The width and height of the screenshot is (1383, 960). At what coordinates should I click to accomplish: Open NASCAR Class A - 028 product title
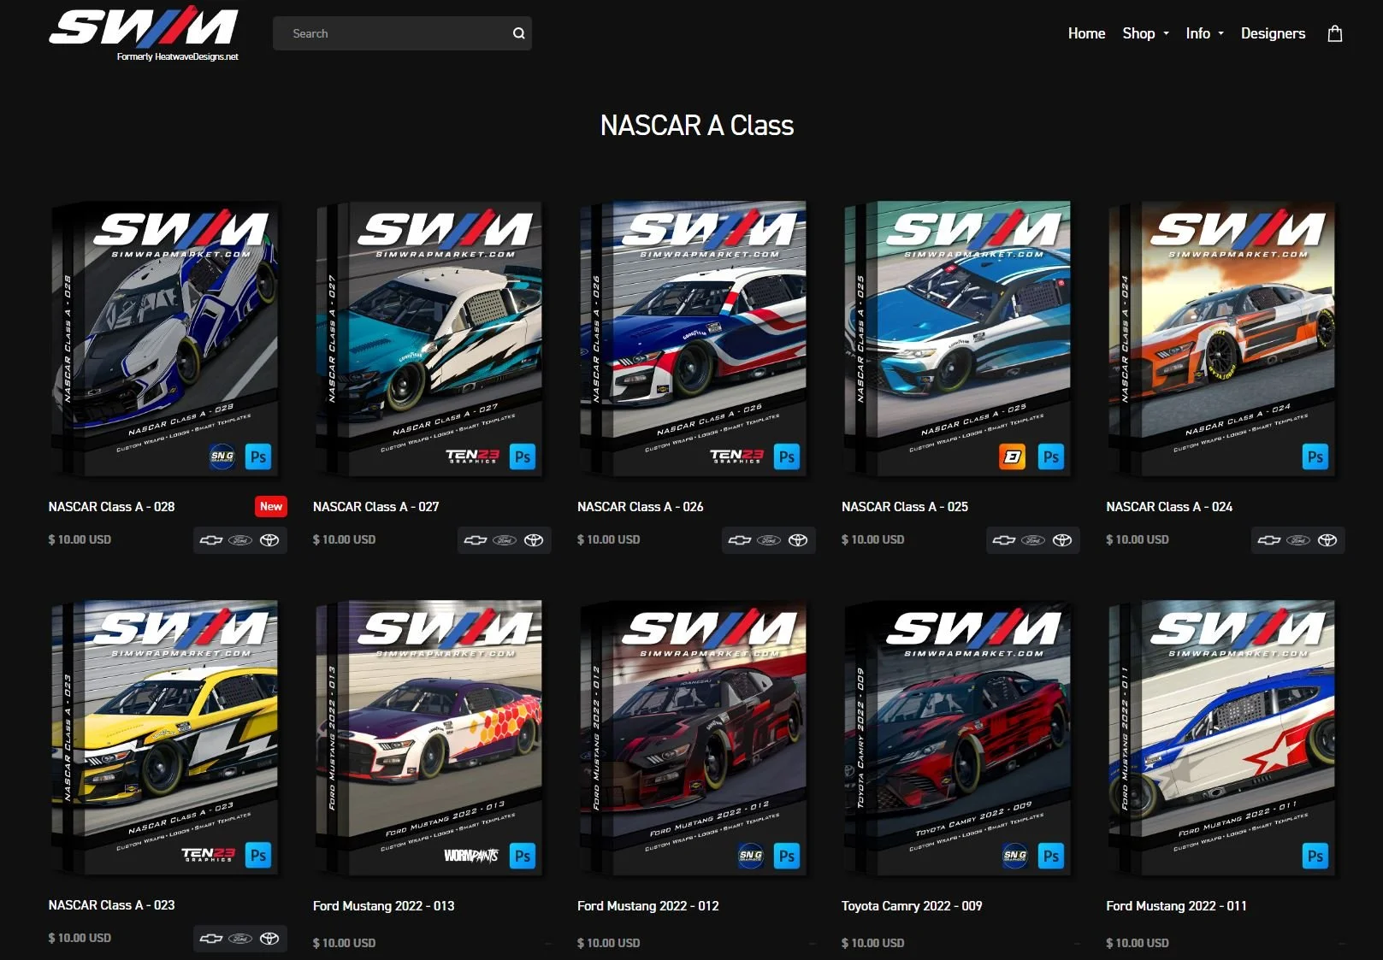click(111, 507)
